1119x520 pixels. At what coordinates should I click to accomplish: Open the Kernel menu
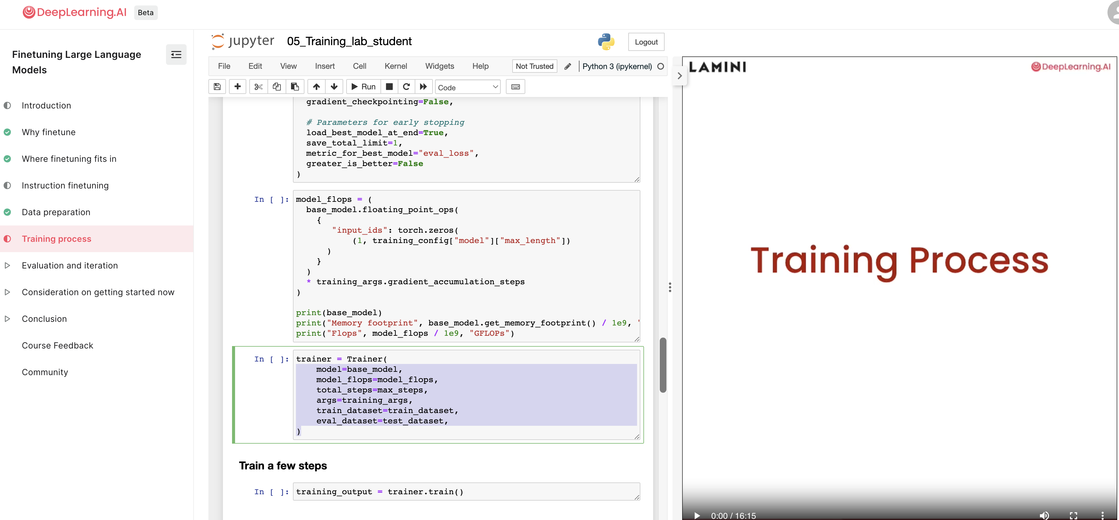tap(395, 66)
